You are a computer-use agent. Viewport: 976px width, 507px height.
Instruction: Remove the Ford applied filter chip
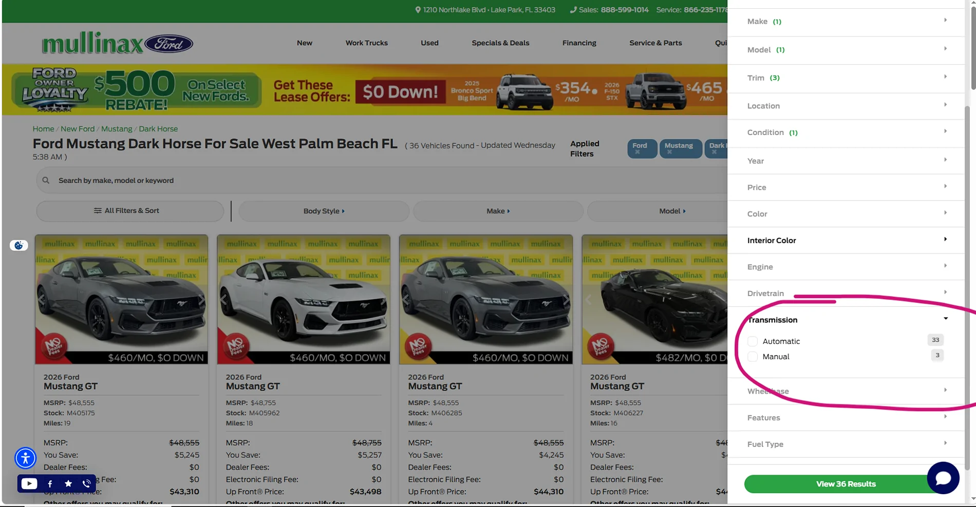(x=637, y=152)
